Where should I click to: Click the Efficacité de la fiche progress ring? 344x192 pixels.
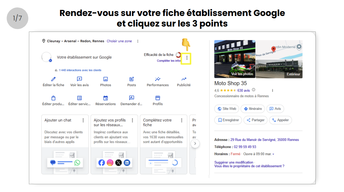[x=178, y=55]
